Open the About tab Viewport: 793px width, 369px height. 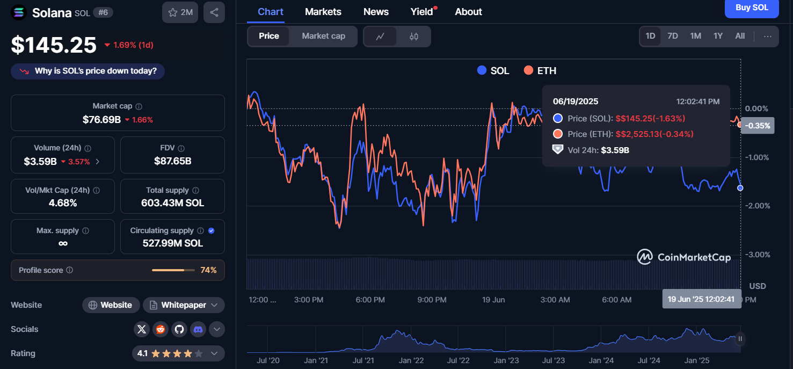(x=468, y=11)
